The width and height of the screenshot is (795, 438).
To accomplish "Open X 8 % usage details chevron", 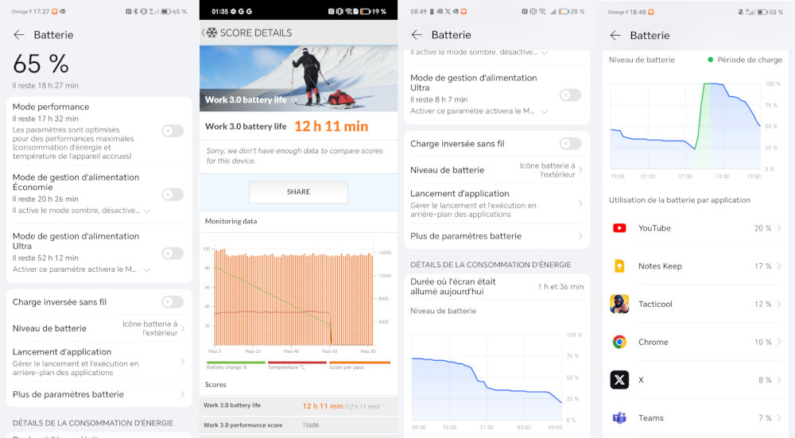I will tap(779, 380).
